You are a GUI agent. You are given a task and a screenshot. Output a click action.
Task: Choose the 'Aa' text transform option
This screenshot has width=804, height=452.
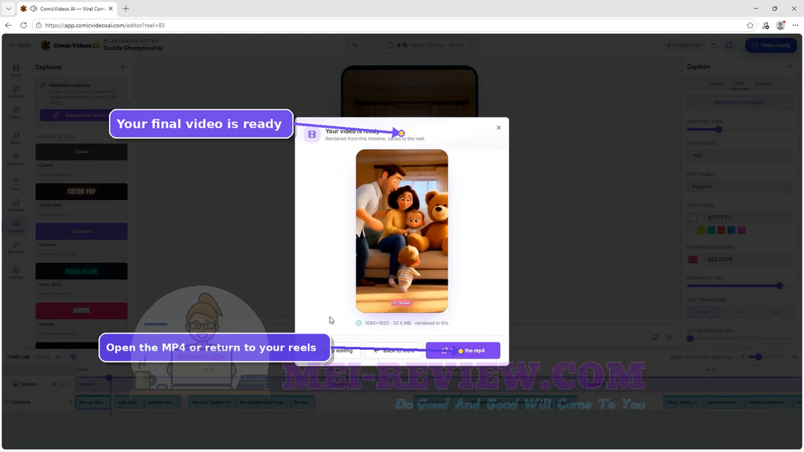[704, 312]
